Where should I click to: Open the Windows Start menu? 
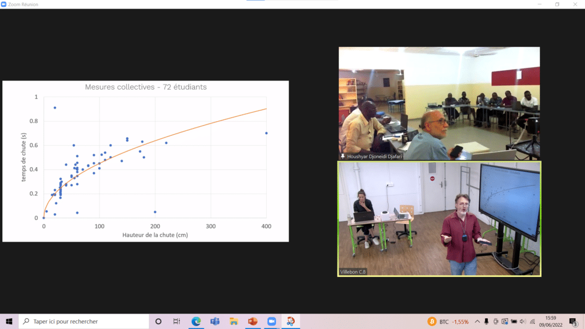pyautogui.click(x=9, y=321)
